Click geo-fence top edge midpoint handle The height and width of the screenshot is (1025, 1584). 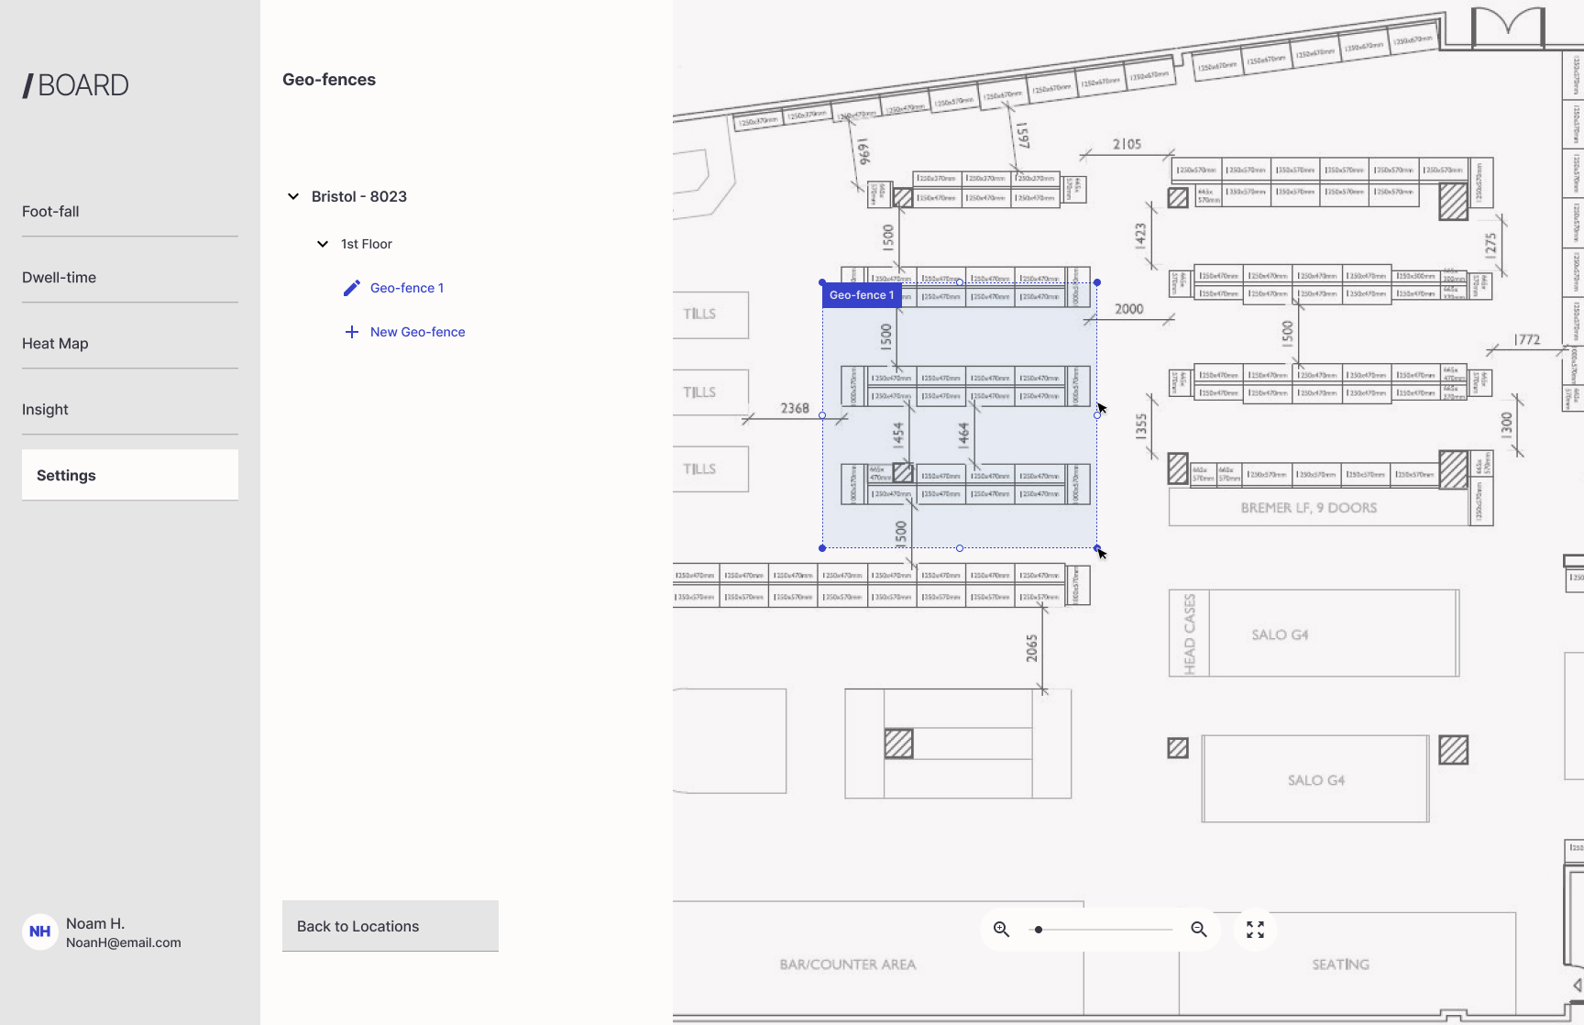pyautogui.click(x=960, y=282)
